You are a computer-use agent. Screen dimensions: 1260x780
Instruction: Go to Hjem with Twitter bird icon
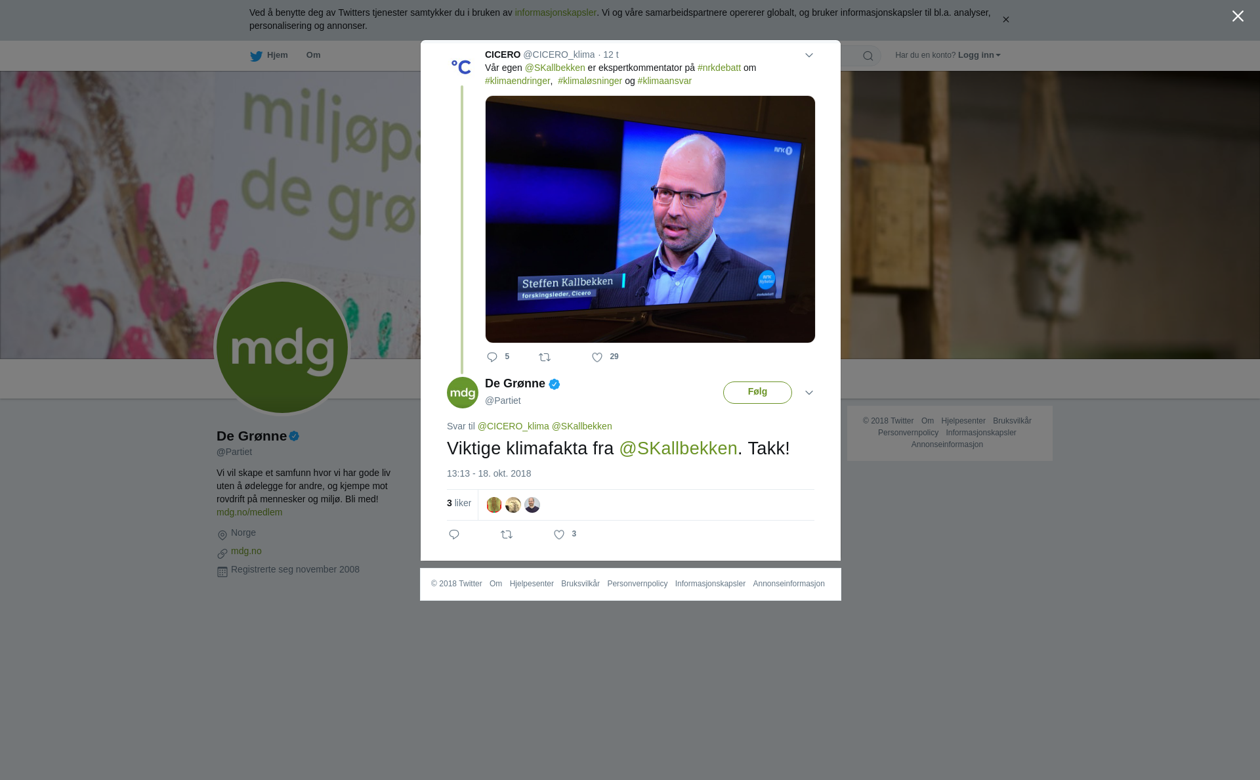coord(269,55)
